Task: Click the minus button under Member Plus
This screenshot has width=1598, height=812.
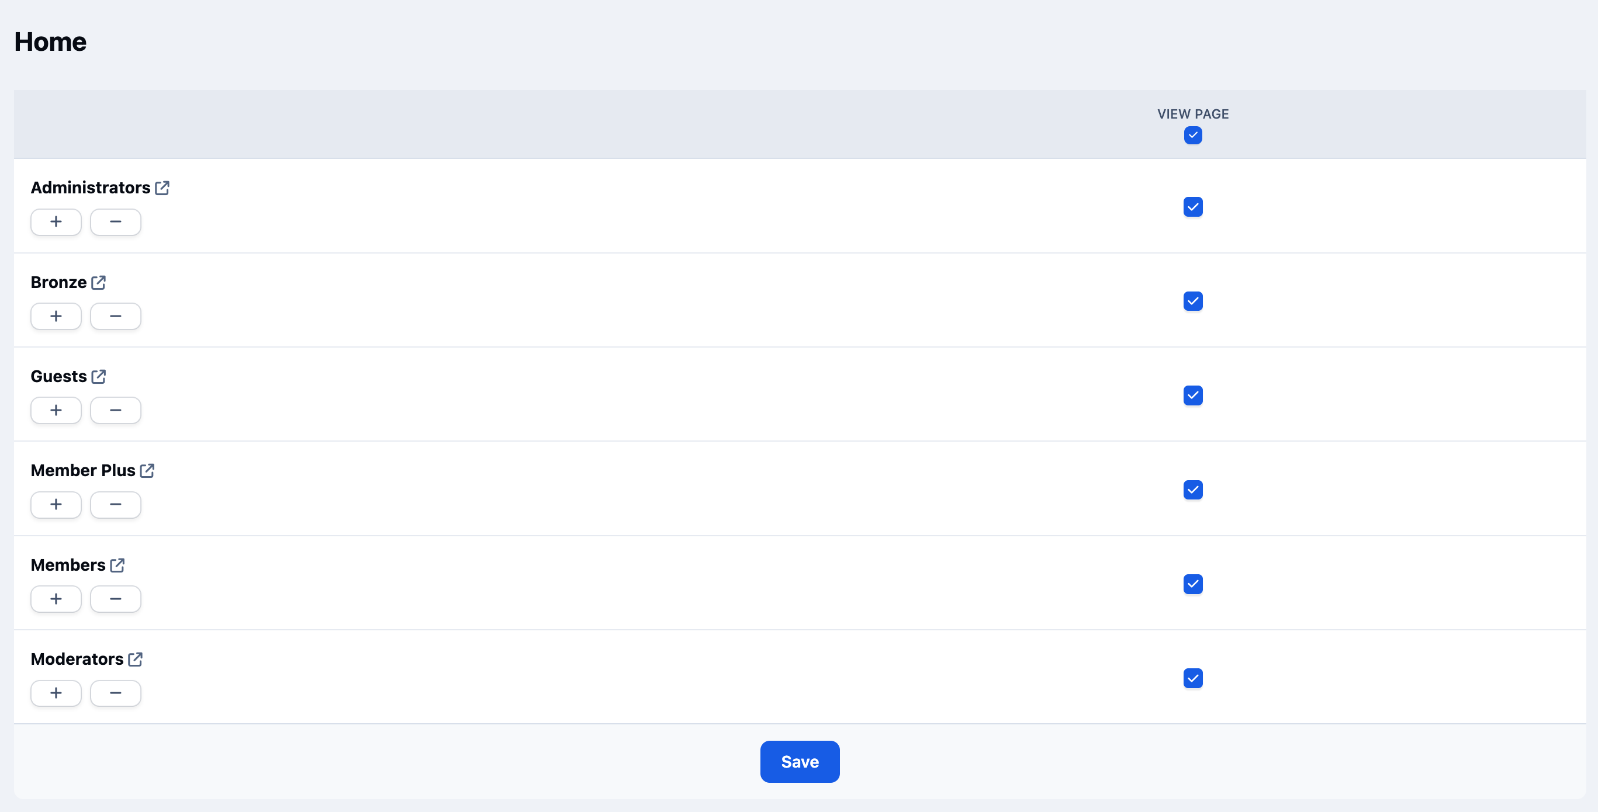Action: tap(115, 505)
